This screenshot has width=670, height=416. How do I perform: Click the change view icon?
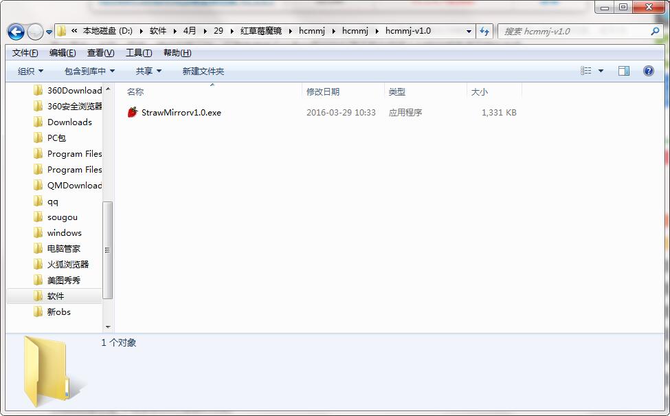point(586,71)
